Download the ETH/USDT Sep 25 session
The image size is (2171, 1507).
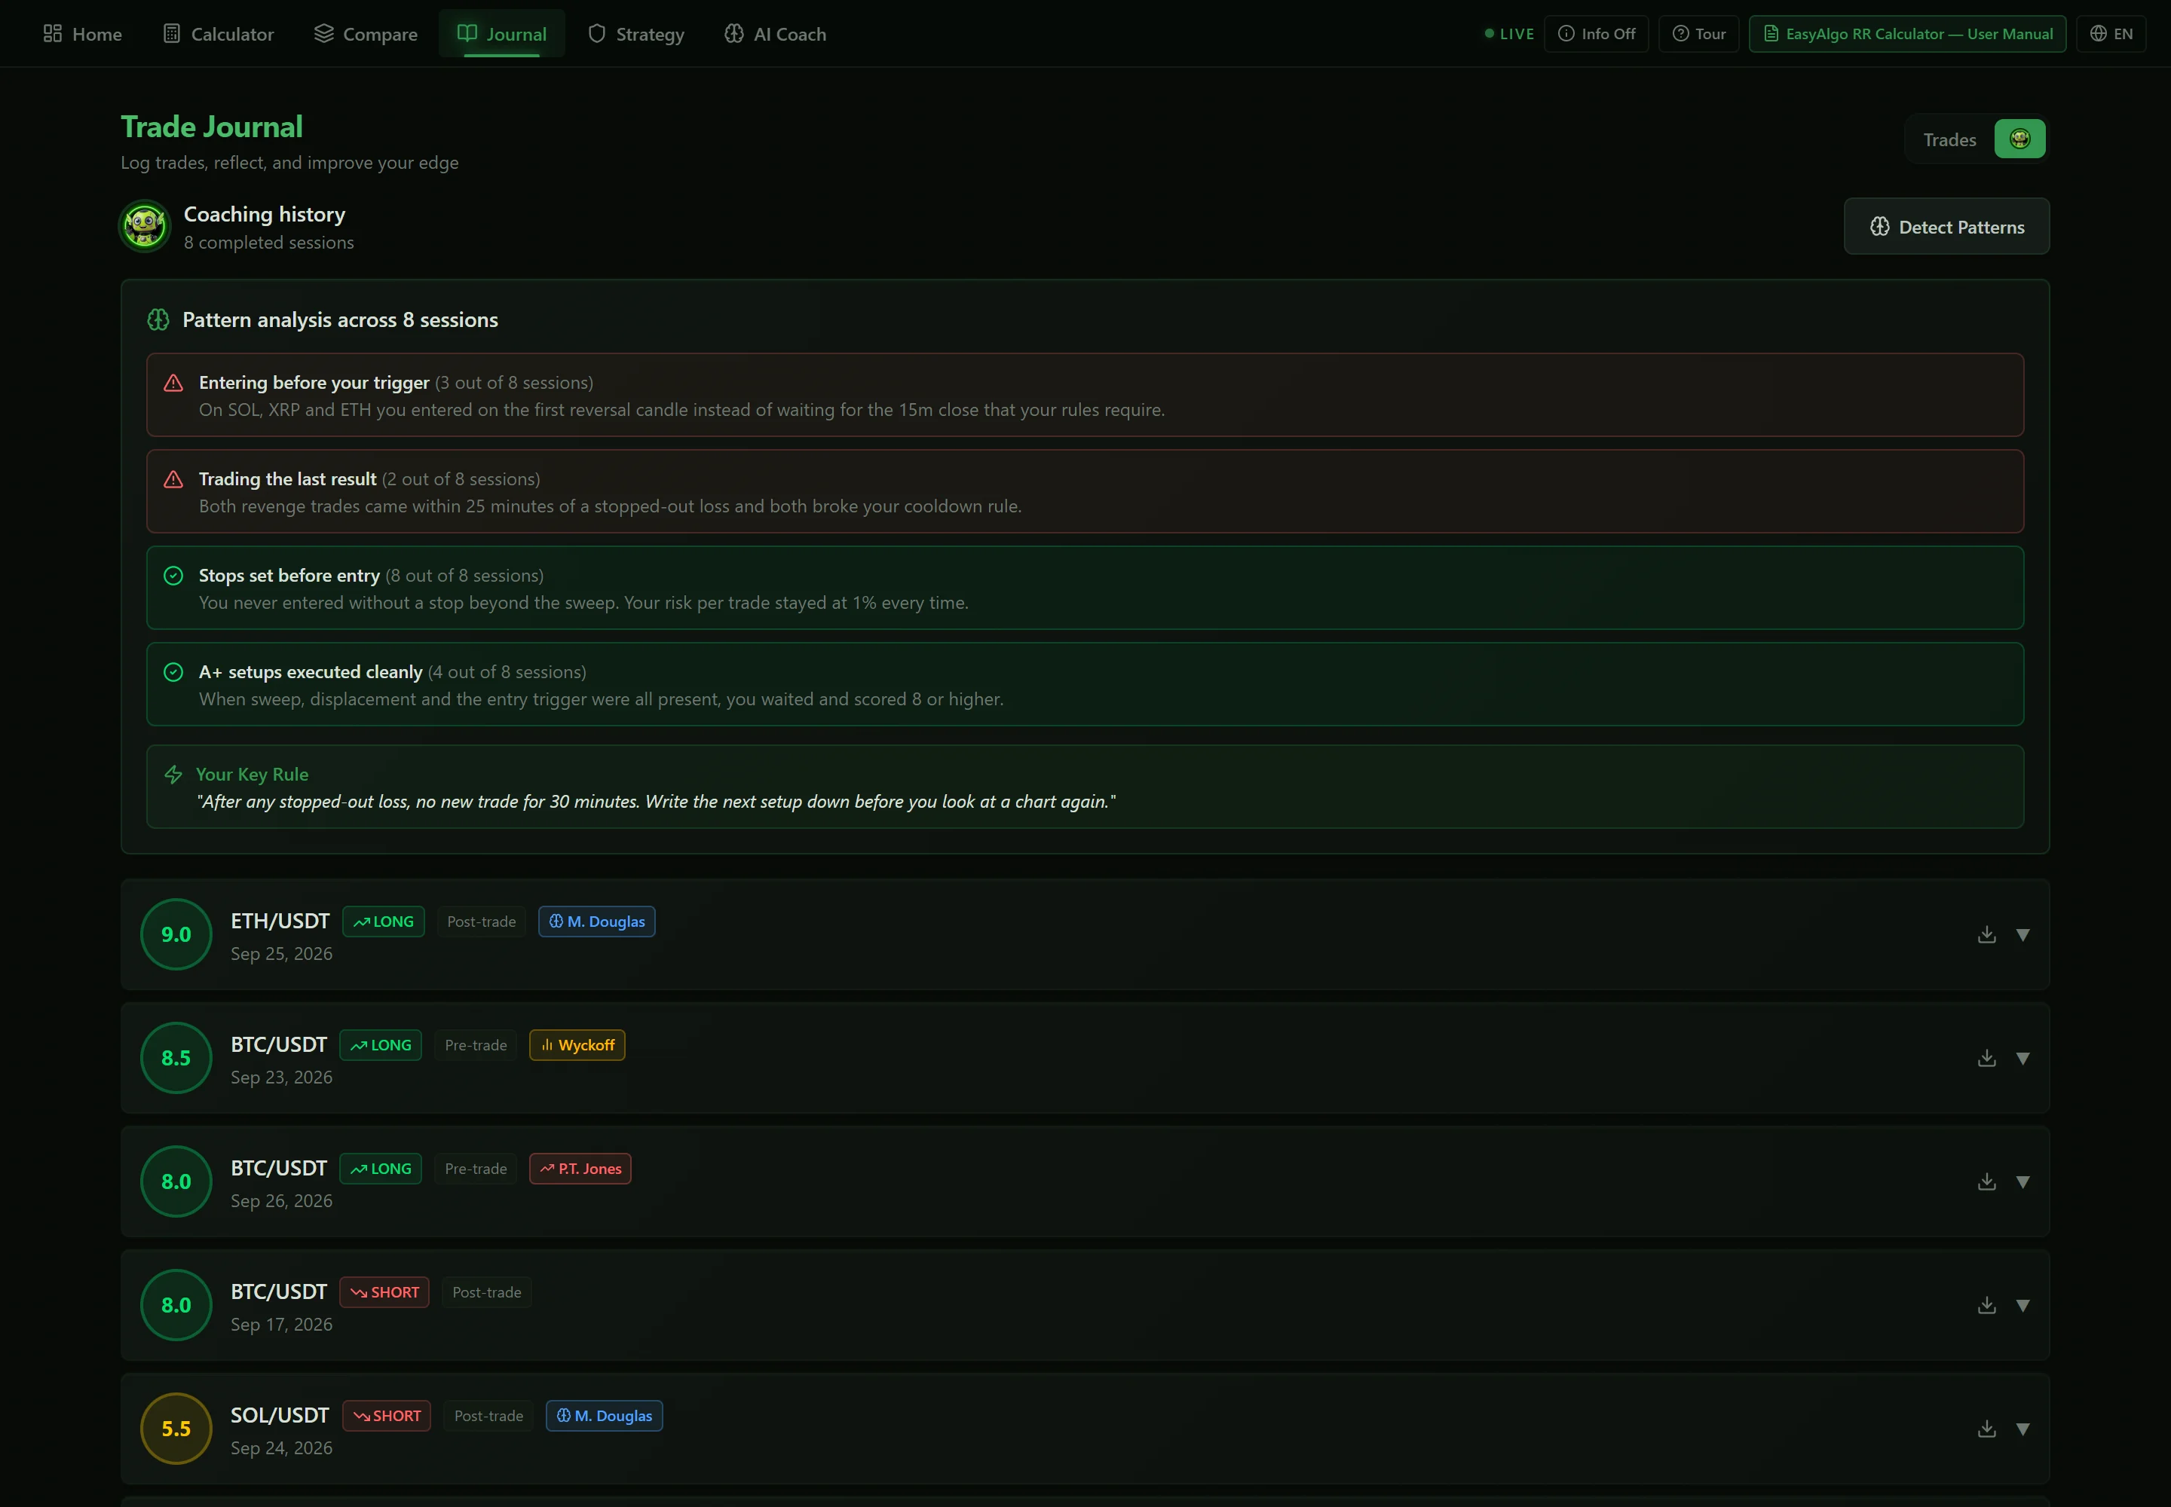pos(1987,934)
